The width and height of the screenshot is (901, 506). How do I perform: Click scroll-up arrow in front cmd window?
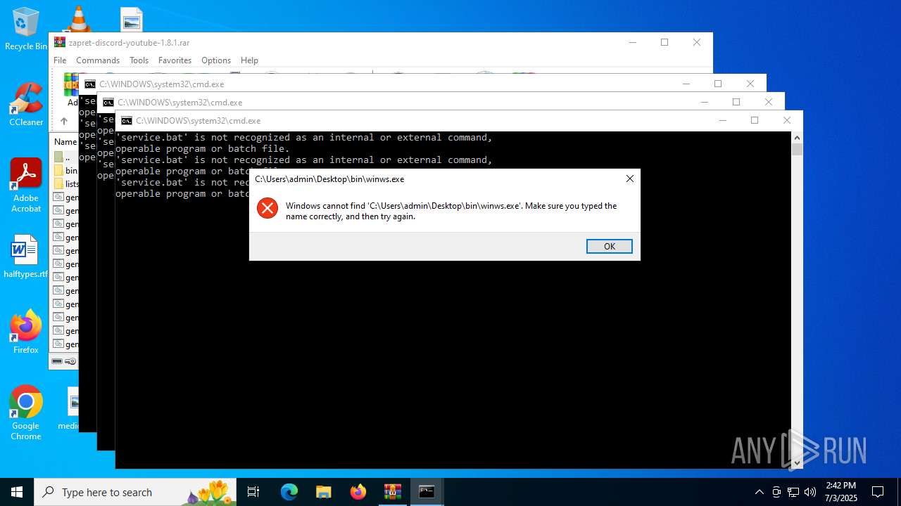tap(797, 137)
